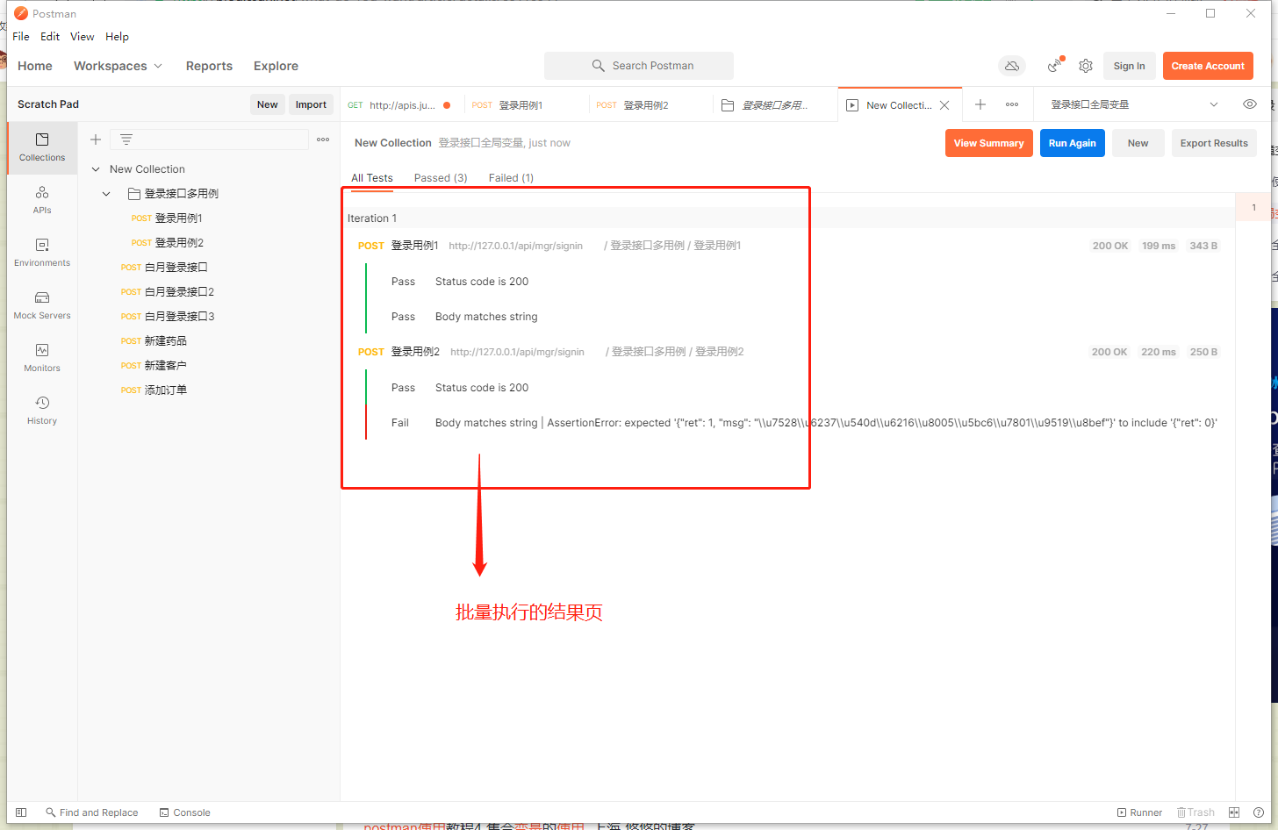Viewport: 1278px width, 830px height.
Task: Open the Console from the status bar
Action: point(184,812)
